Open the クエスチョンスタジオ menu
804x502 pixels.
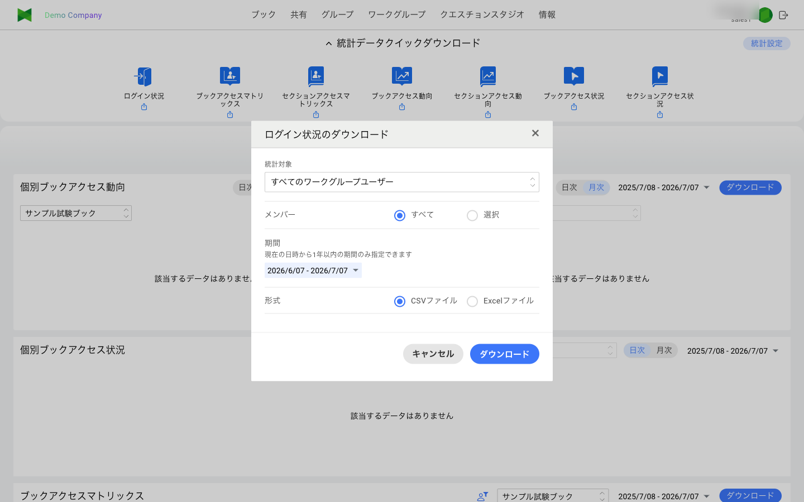click(482, 15)
